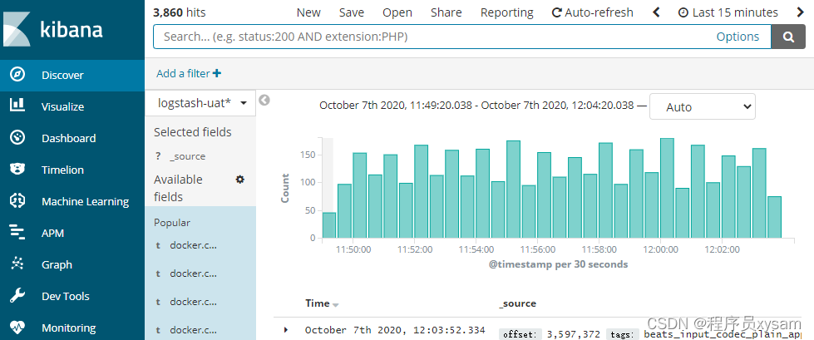
Task: Click the tags field label in row
Action: click(x=622, y=334)
